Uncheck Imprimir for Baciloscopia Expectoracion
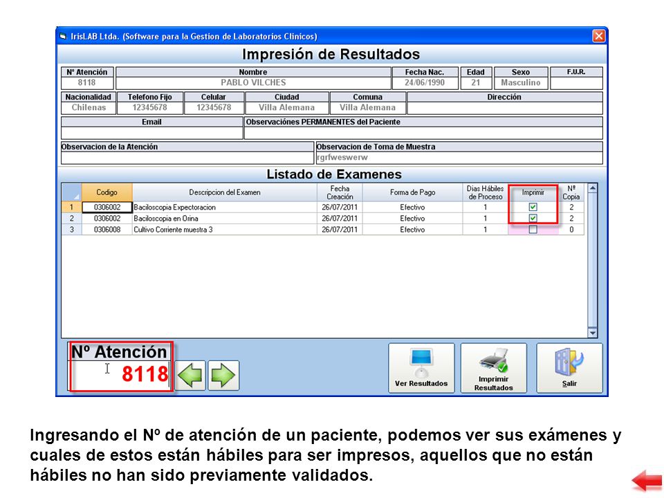This screenshot has width=664, height=498. 533,207
